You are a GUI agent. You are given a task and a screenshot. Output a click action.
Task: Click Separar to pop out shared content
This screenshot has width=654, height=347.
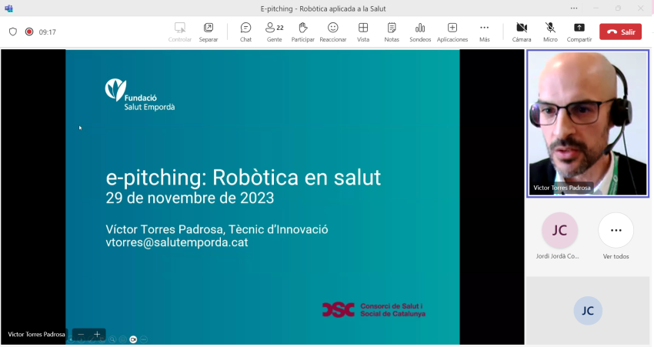[x=209, y=32]
